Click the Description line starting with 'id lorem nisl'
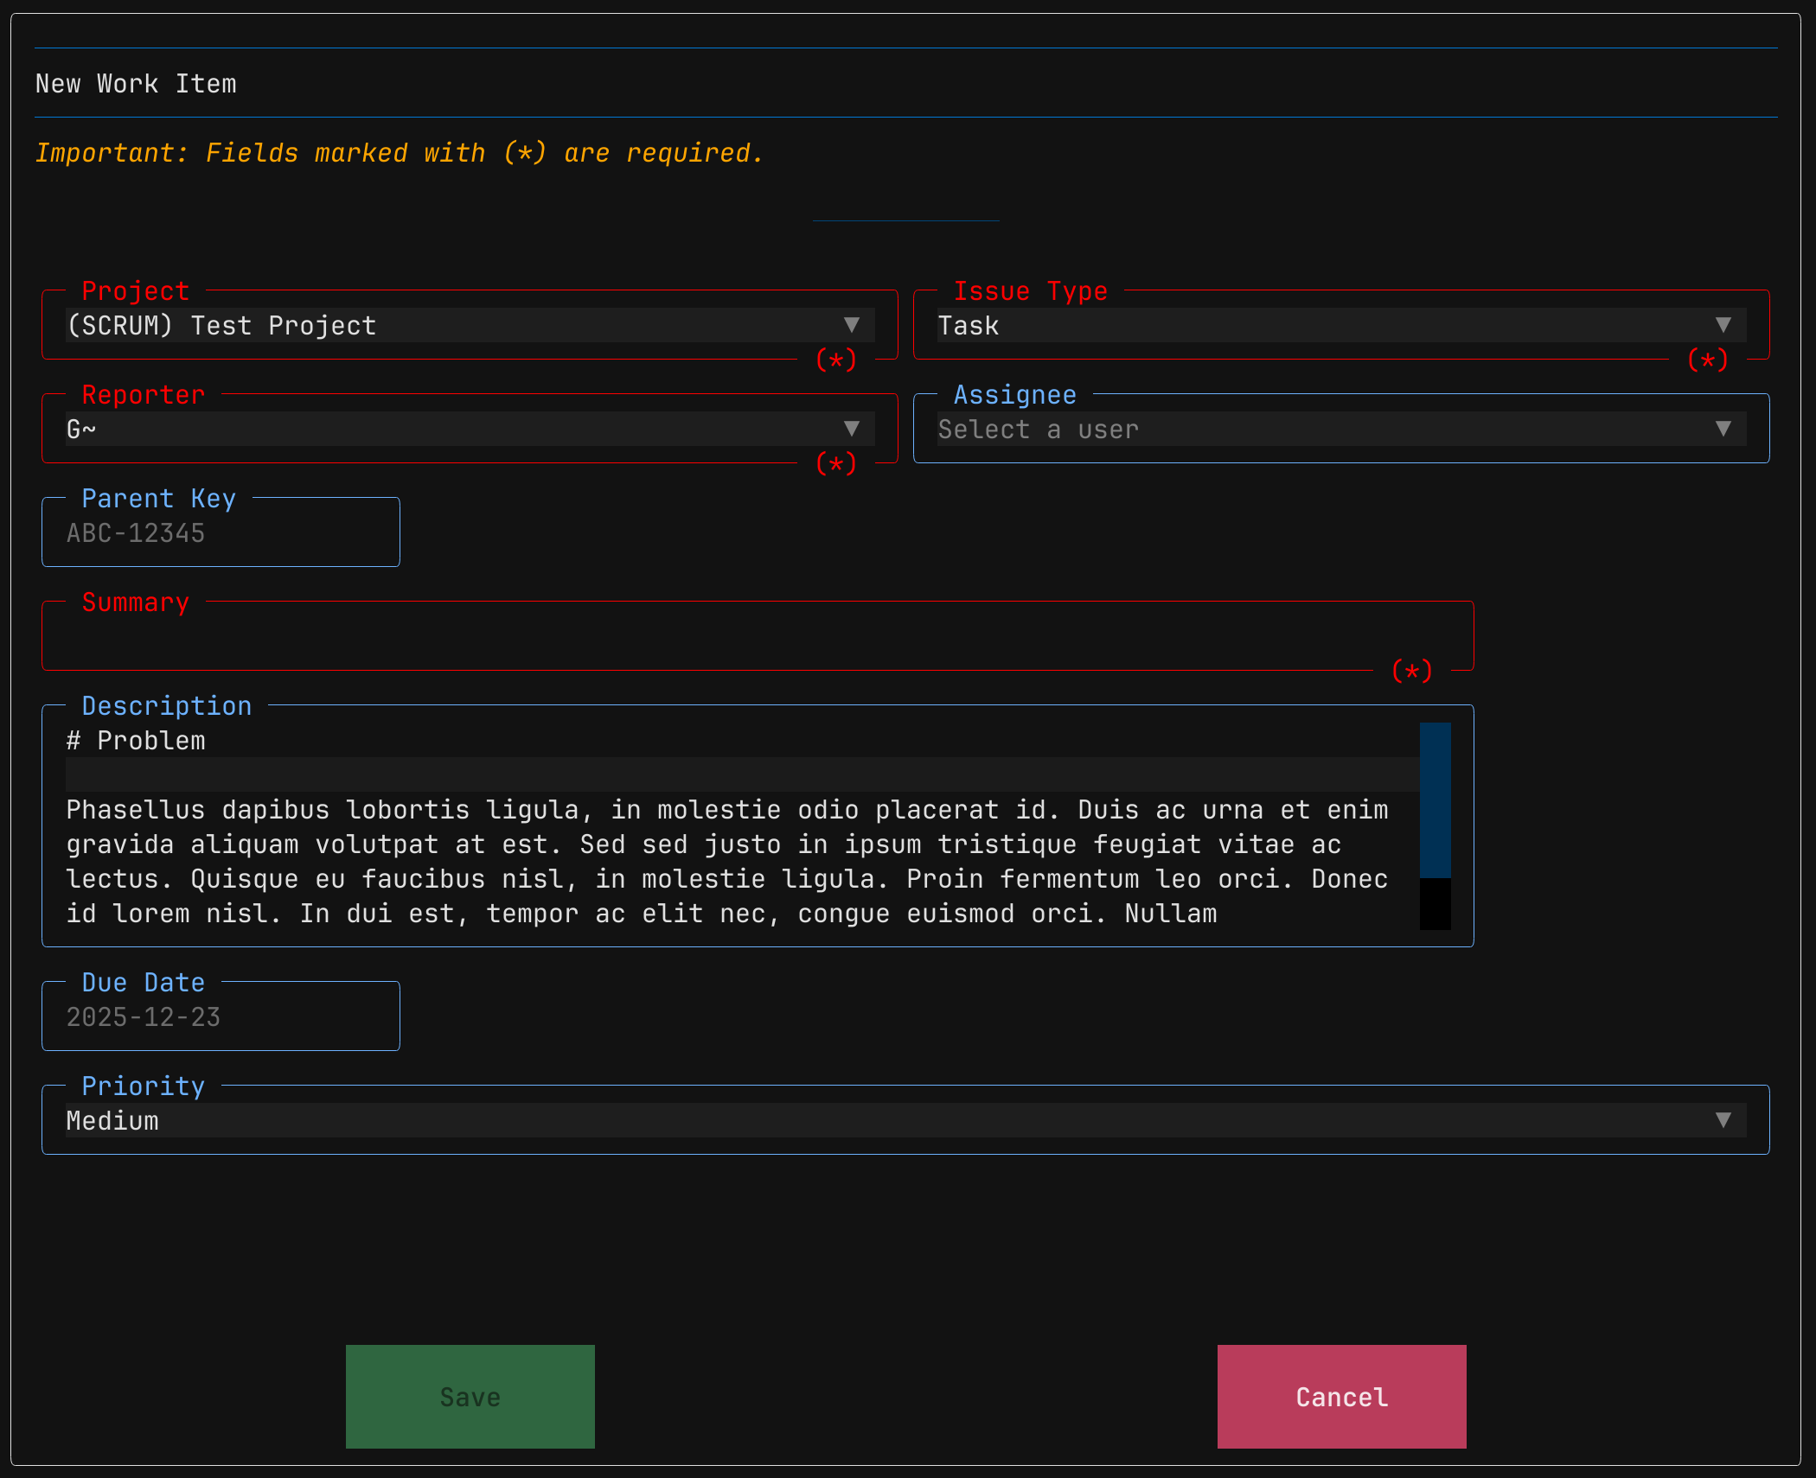 [x=642, y=913]
